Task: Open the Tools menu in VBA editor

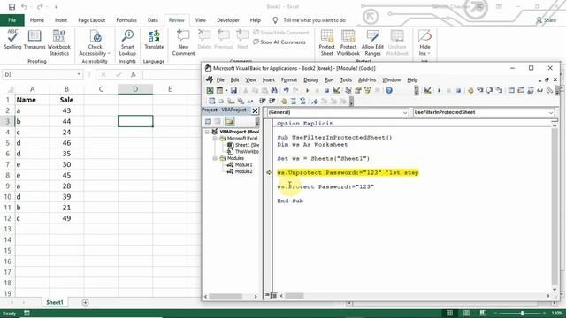Action: (x=346, y=80)
